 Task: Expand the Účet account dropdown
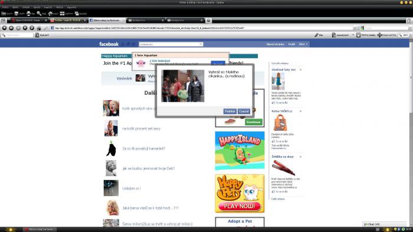coord(303,44)
